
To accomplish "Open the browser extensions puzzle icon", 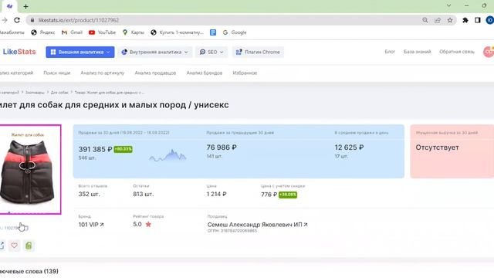I will (x=465, y=20).
